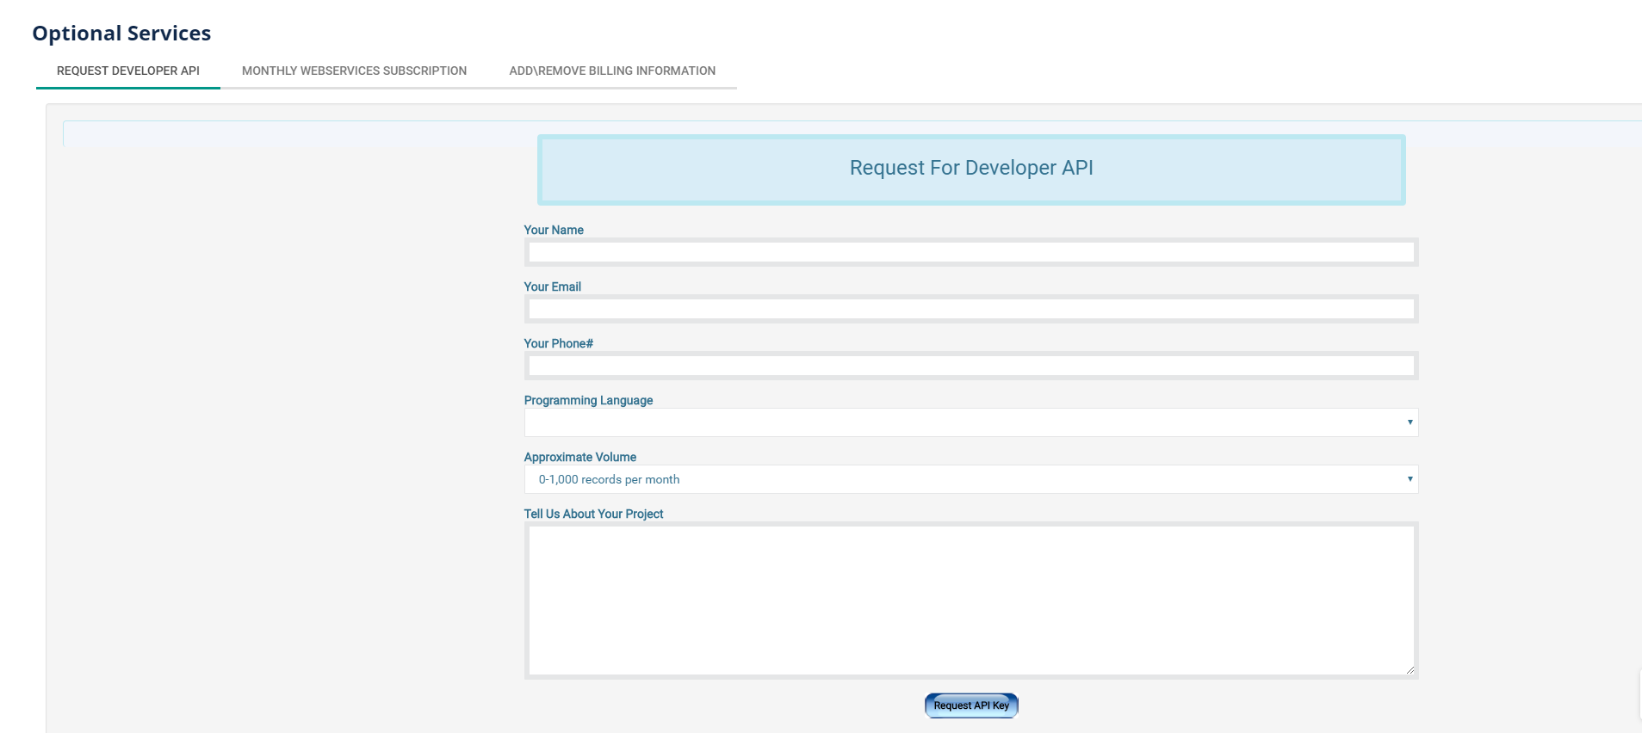Select the Your Phone# input field
The height and width of the screenshot is (733, 1642).
pos(970,366)
